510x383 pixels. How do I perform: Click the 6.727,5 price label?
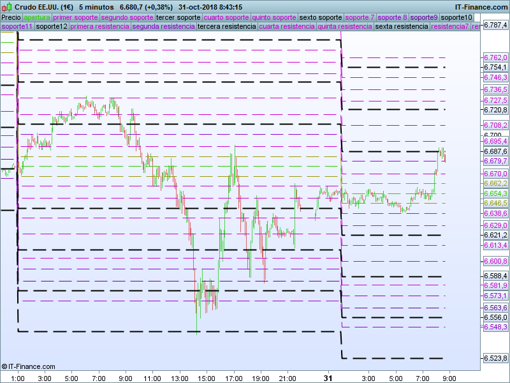point(495,100)
